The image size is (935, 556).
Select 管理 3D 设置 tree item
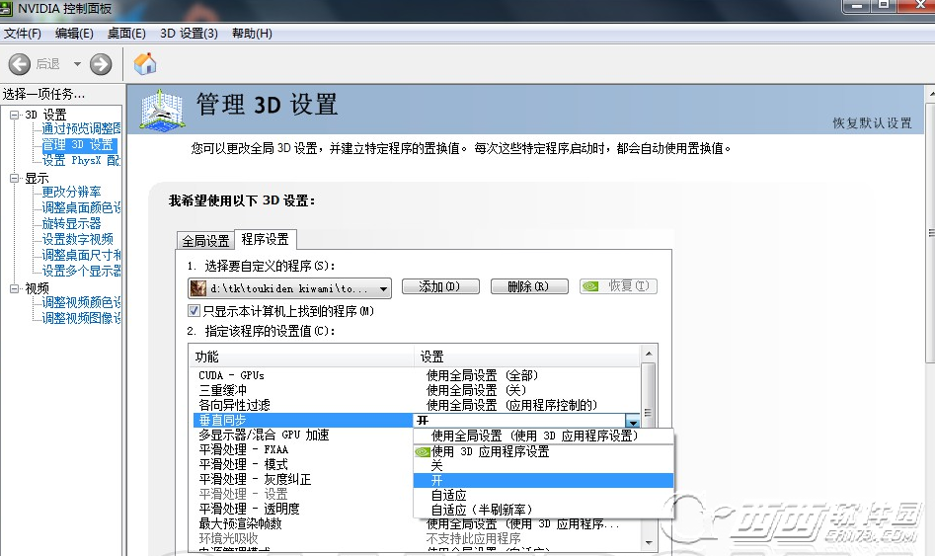click(x=78, y=144)
